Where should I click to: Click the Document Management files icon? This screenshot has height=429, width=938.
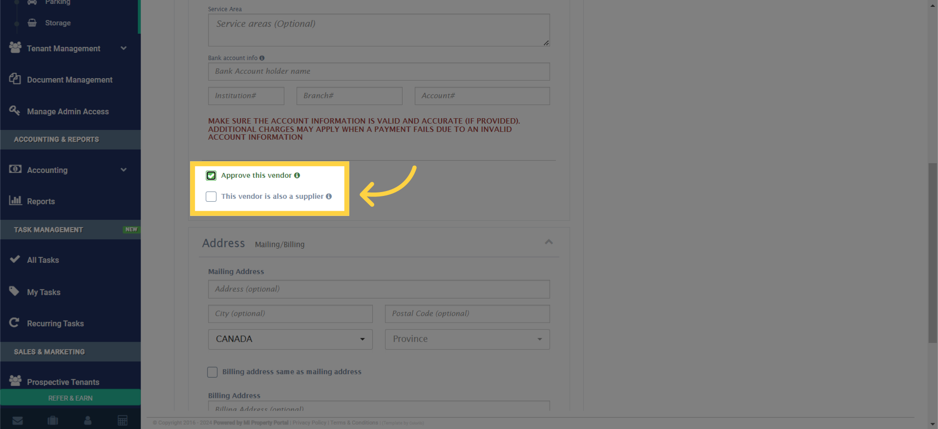tap(15, 79)
